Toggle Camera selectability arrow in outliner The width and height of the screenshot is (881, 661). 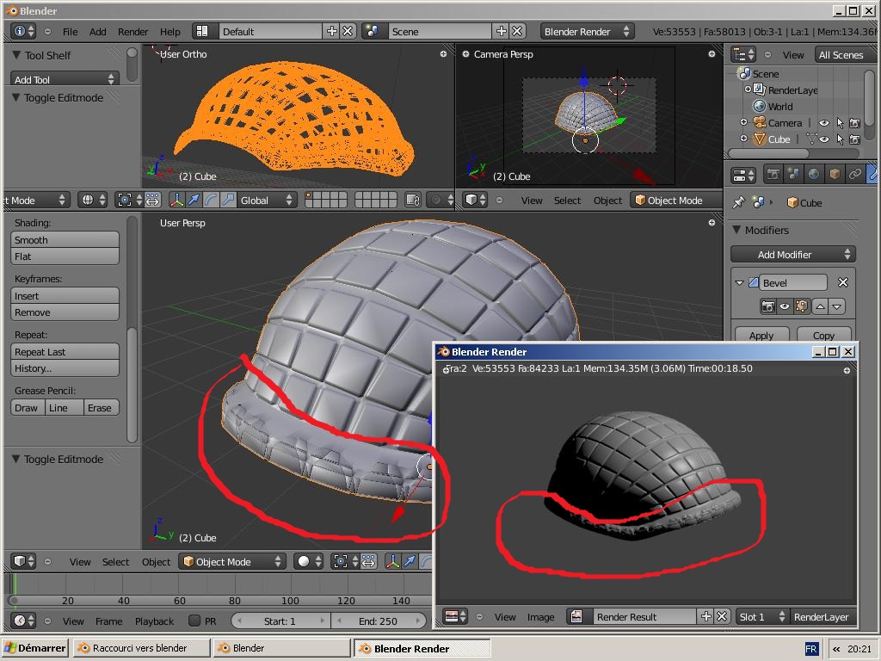[840, 122]
